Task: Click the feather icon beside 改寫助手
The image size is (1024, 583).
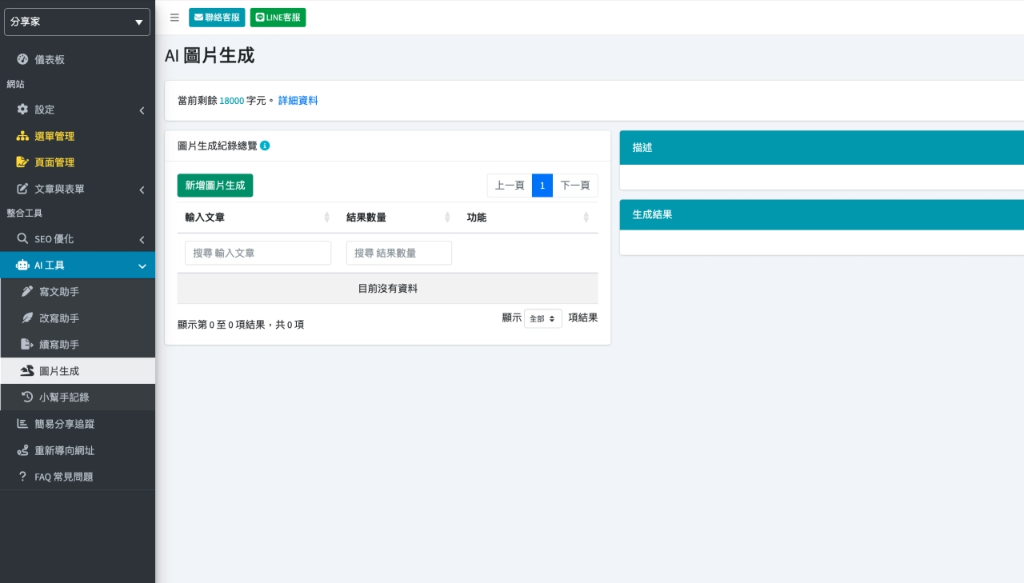Action: pyautogui.click(x=27, y=317)
